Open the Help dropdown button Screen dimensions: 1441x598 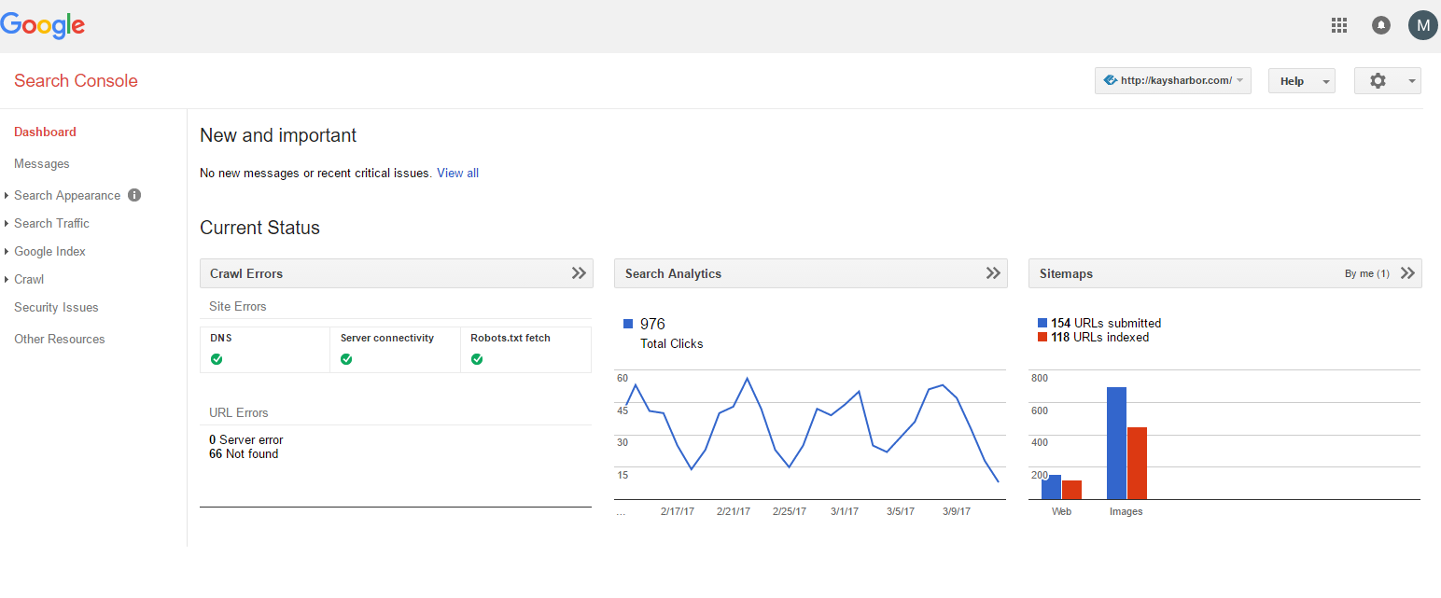click(1302, 81)
